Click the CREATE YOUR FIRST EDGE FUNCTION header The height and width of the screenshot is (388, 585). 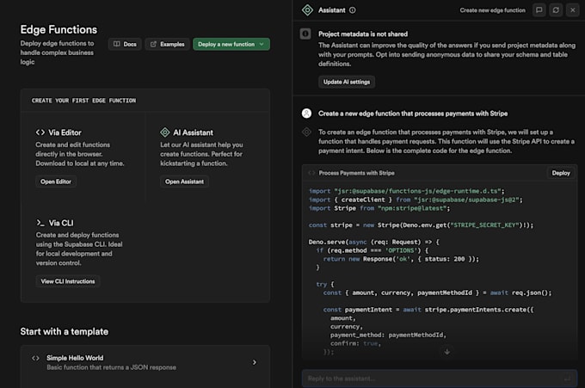[83, 101]
